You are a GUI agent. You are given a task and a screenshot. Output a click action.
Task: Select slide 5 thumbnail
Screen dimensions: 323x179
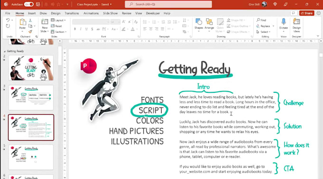click(31, 157)
